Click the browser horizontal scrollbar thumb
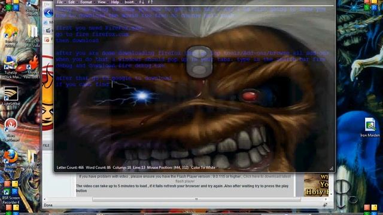The width and height of the screenshot is (383, 215). coord(196,199)
